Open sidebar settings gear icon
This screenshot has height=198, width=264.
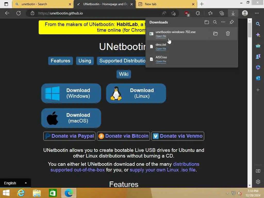click(x=258, y=182)
